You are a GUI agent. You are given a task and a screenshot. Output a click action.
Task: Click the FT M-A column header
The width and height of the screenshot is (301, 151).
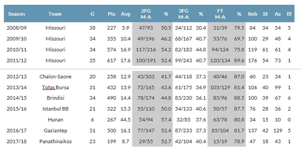pos(220,14)
